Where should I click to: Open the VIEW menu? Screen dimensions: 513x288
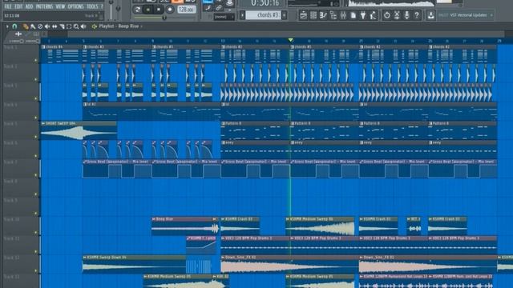pyautogui.click(x=60, y=6)
